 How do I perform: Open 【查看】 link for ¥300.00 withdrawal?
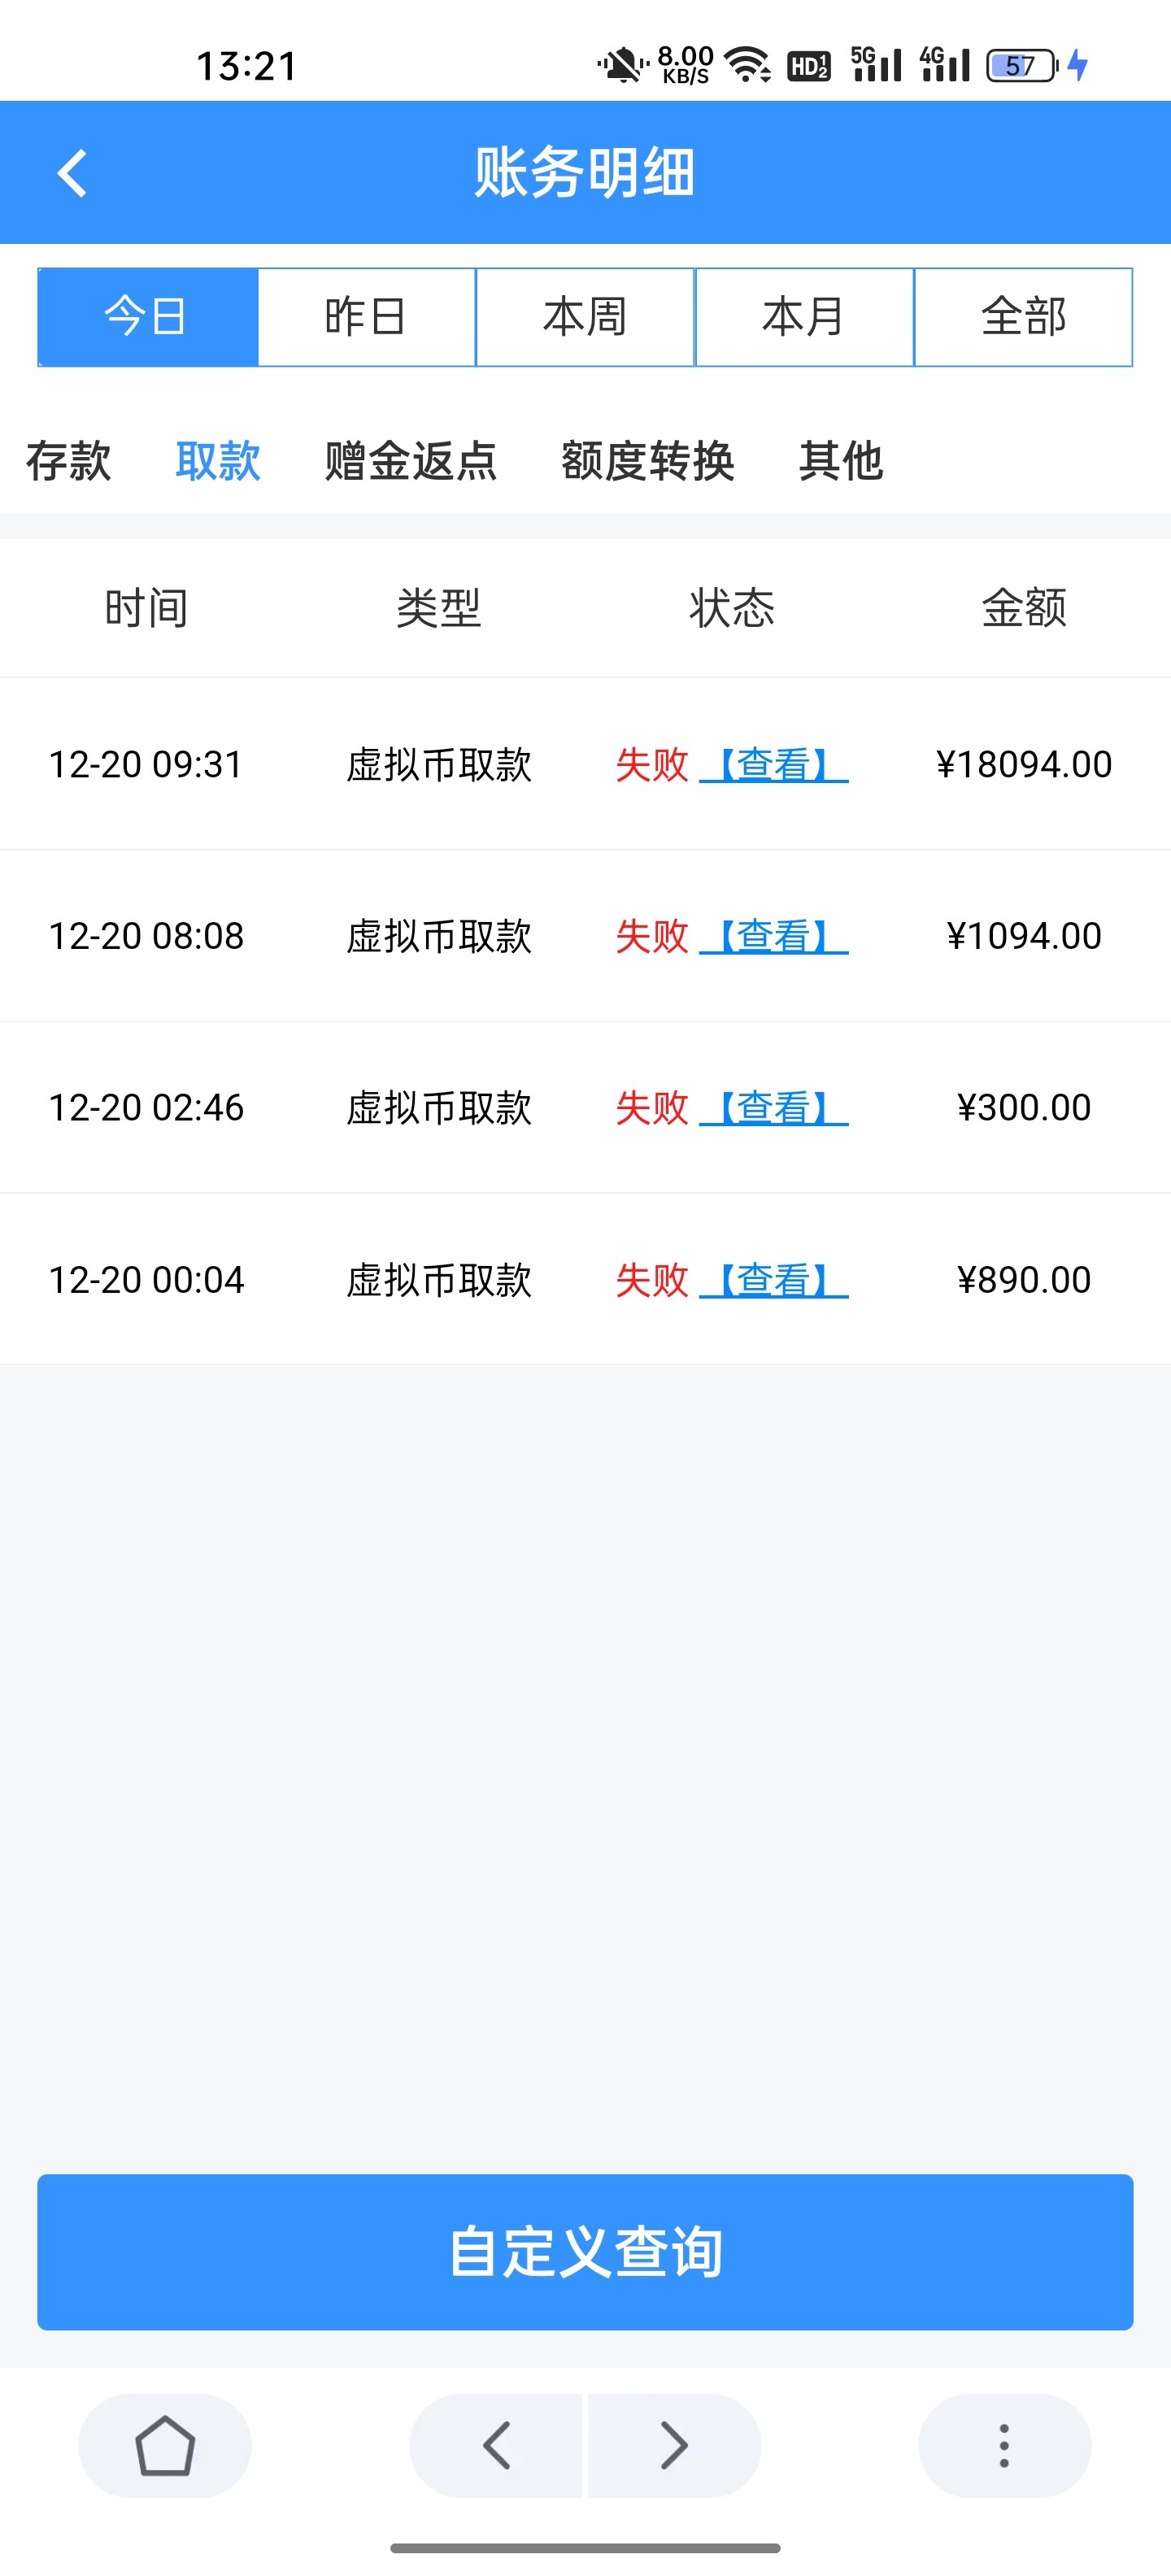pos(773,1108)
